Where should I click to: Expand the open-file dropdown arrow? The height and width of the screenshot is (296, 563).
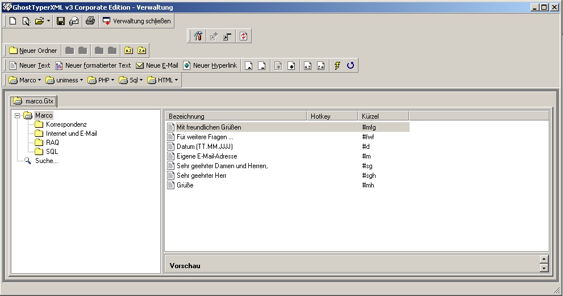coord(48,21)
